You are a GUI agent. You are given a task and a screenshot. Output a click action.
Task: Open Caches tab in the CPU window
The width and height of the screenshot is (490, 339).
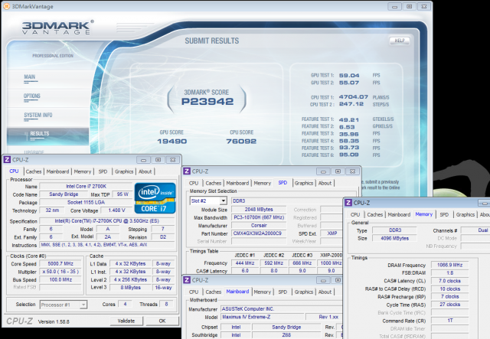[34, 171]
